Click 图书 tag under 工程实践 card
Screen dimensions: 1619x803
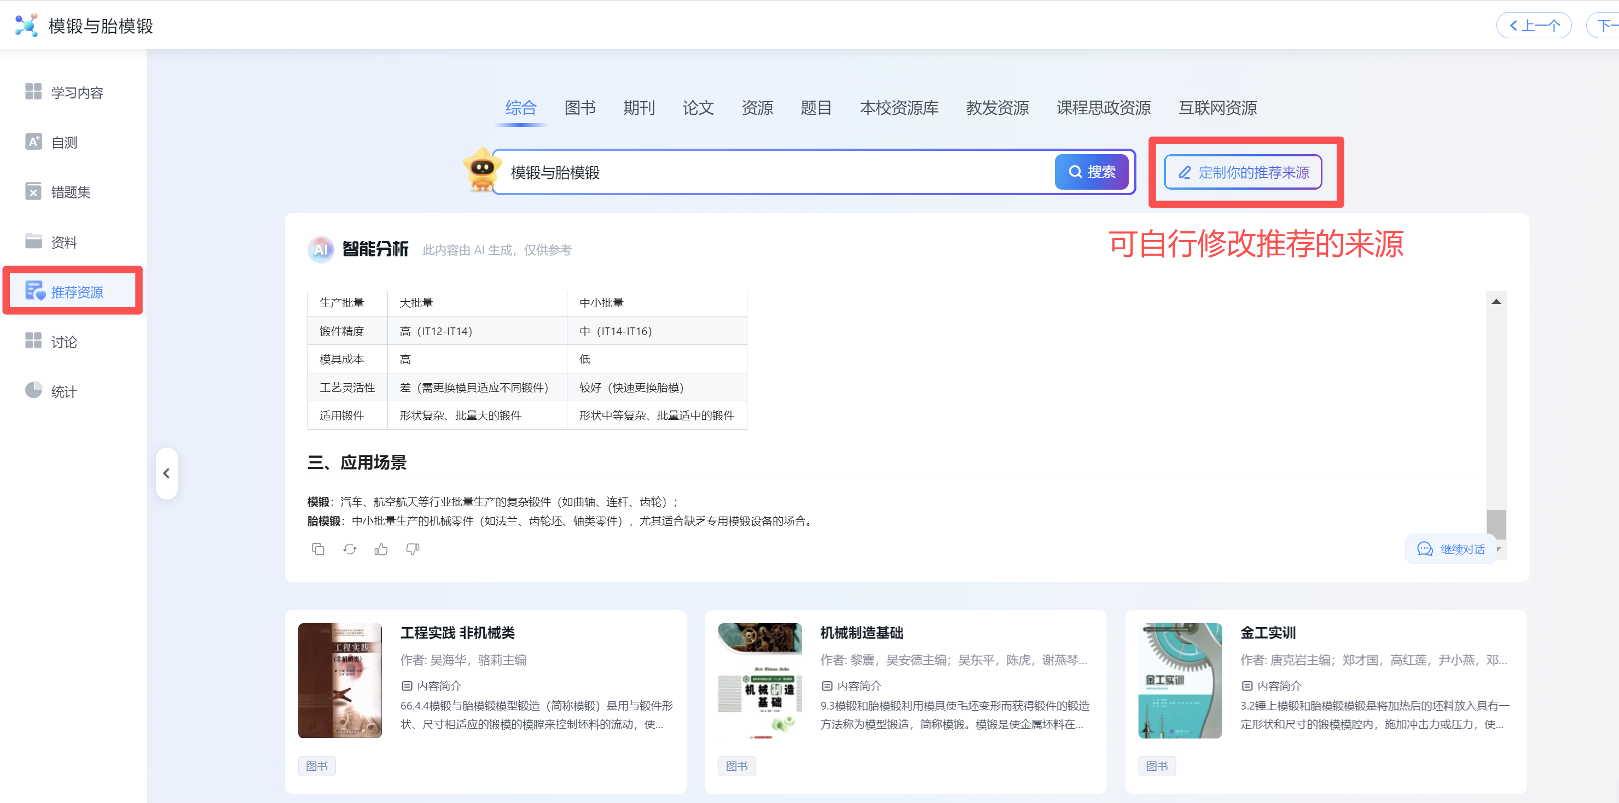[x=317, y=766]
